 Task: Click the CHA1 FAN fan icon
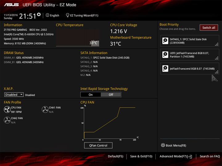tap(45, 109)
